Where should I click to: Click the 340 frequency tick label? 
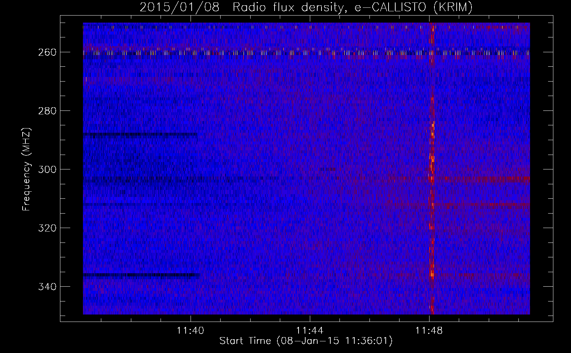click(47, 287)
